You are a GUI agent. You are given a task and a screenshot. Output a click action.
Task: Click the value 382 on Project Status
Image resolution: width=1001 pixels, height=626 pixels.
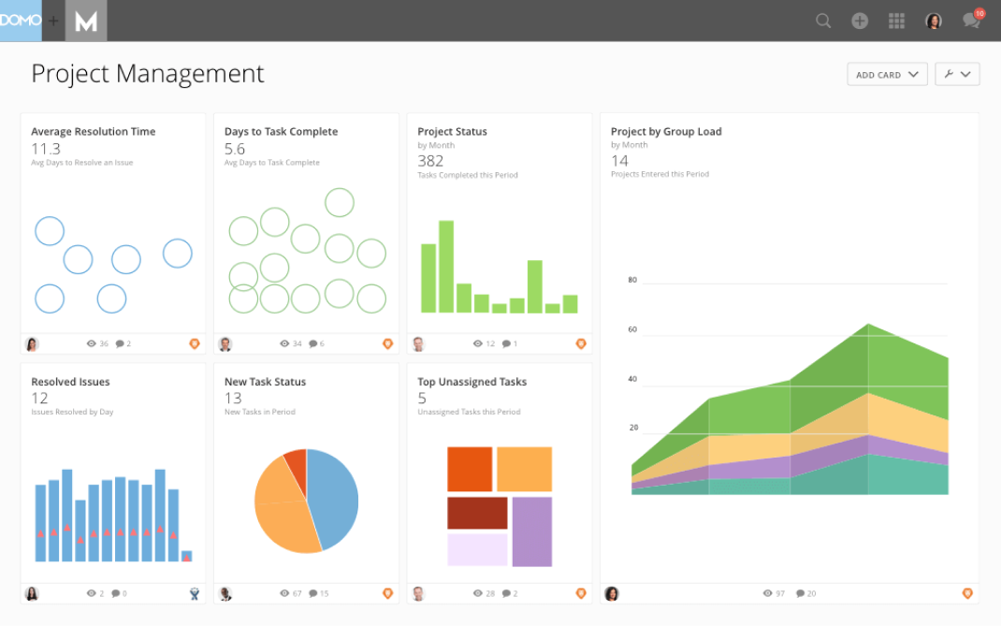point(430,161)
